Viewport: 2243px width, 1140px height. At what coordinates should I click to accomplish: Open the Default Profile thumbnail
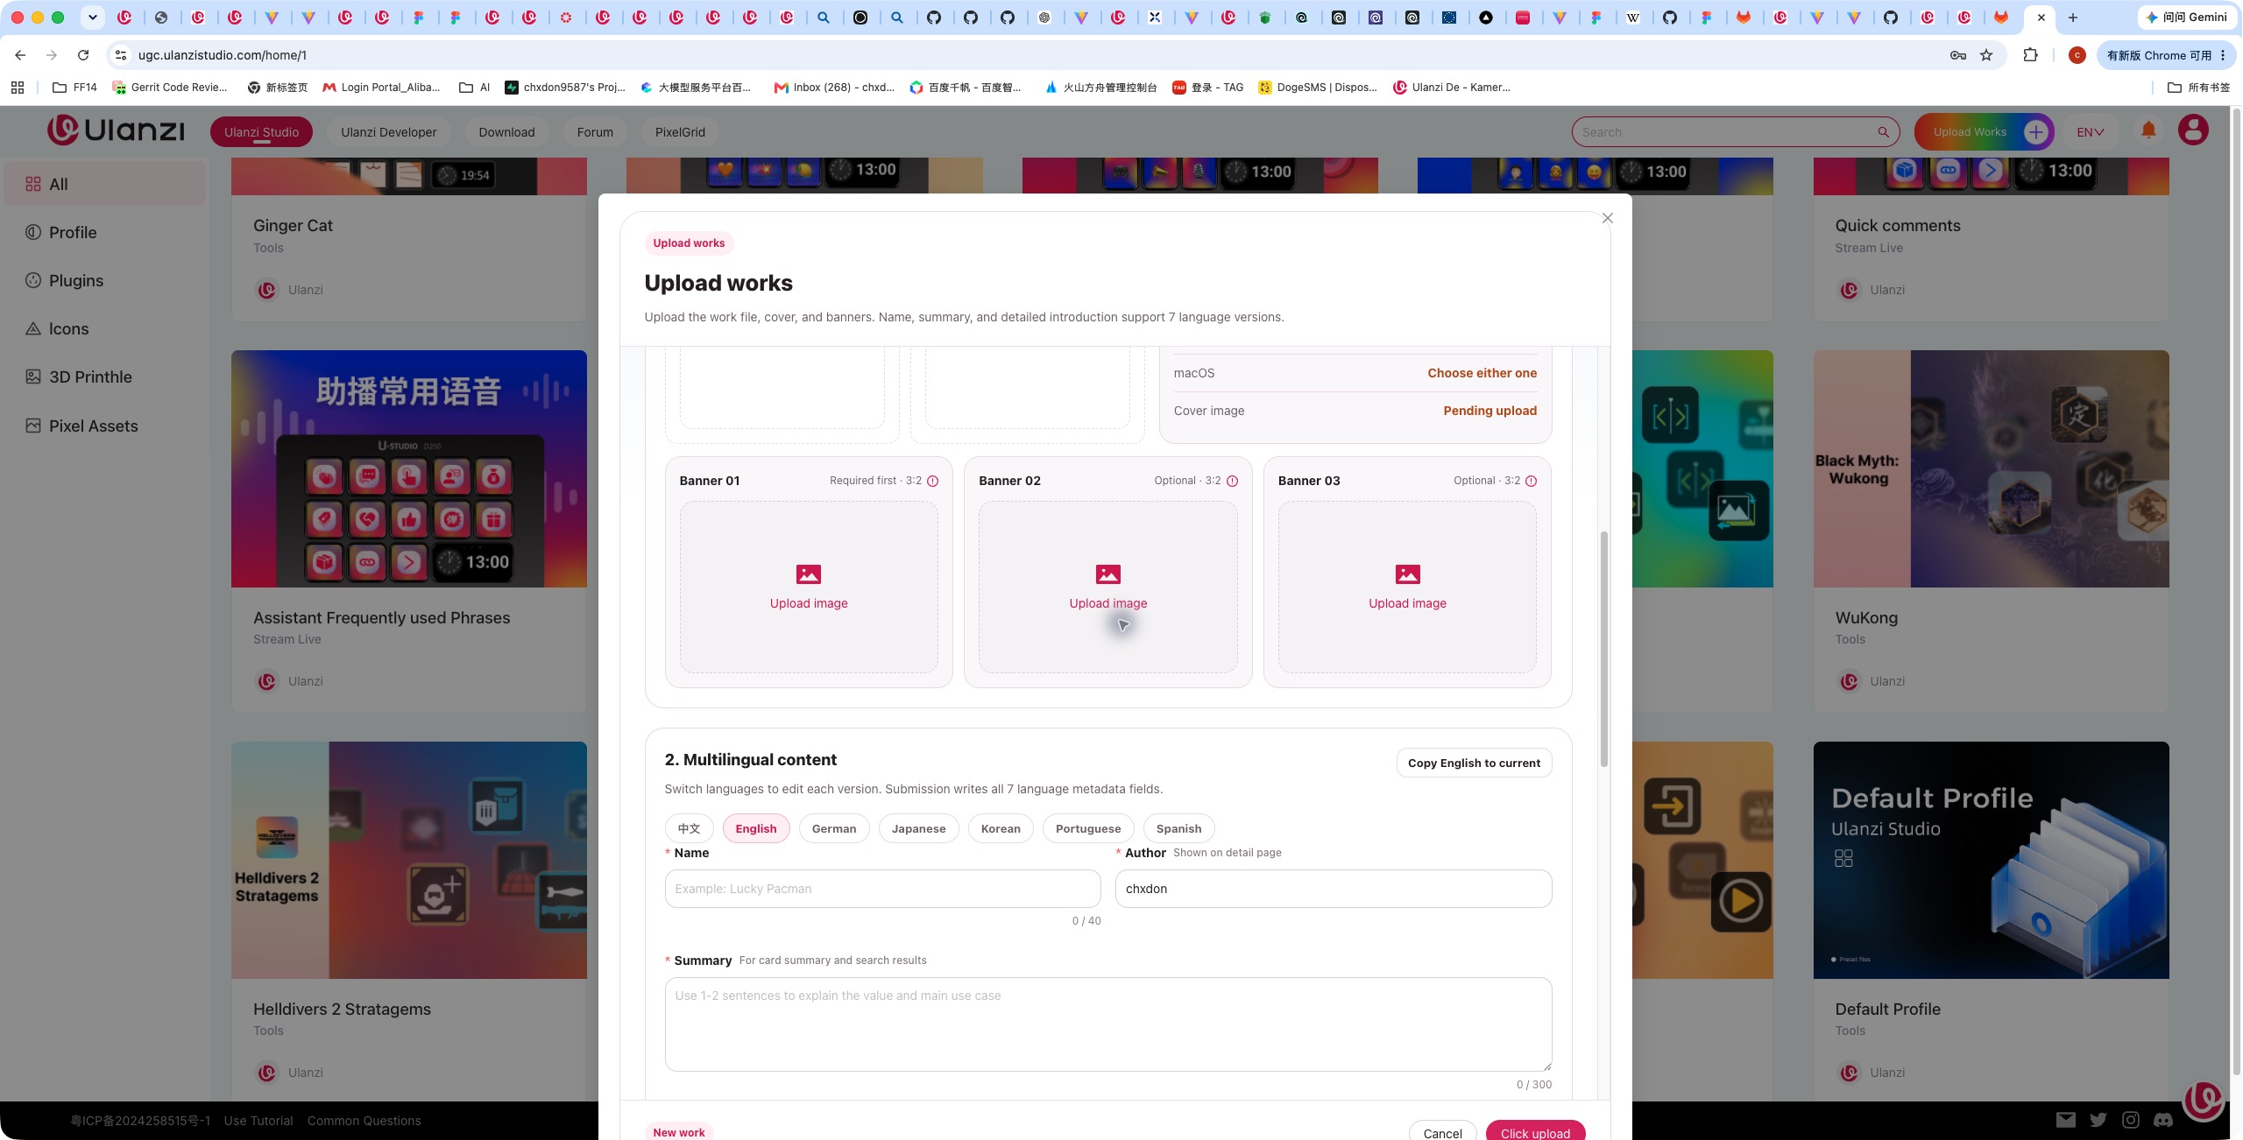(1991, 860)
